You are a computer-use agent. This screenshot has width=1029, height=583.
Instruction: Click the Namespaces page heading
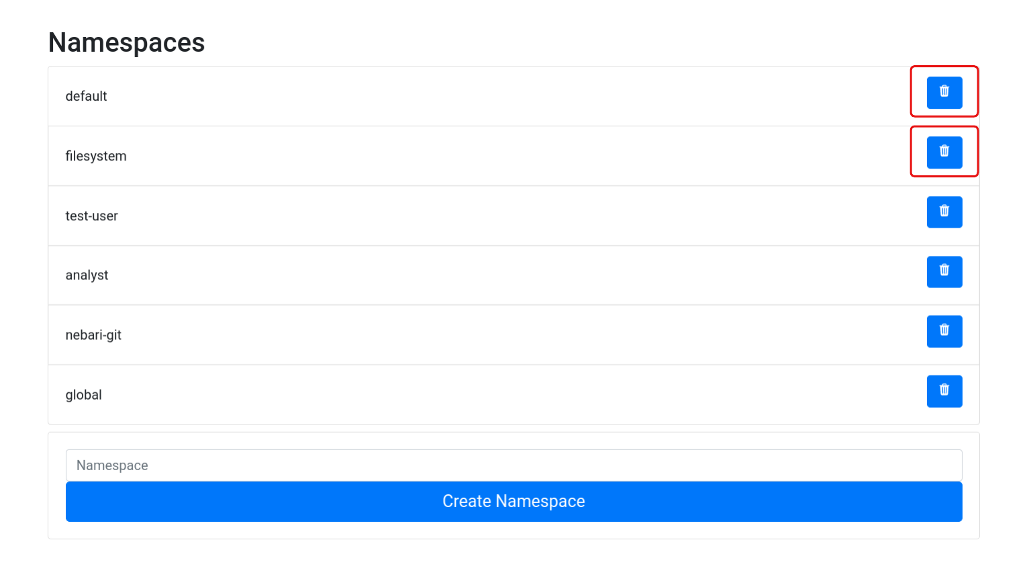[x=126, y=42]
